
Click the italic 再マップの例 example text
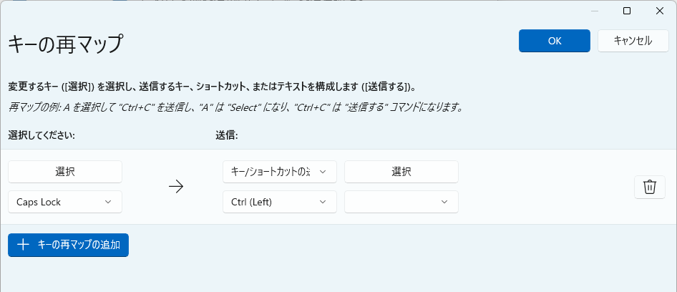(x=235, y=107)
